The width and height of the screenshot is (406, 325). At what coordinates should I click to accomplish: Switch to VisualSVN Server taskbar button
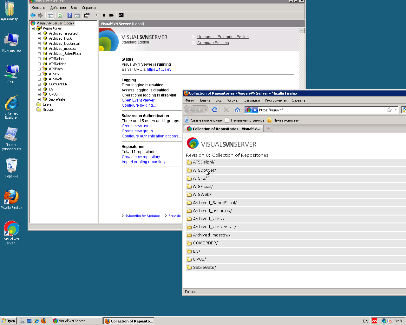pyautogui.click(x=77, y=321)
